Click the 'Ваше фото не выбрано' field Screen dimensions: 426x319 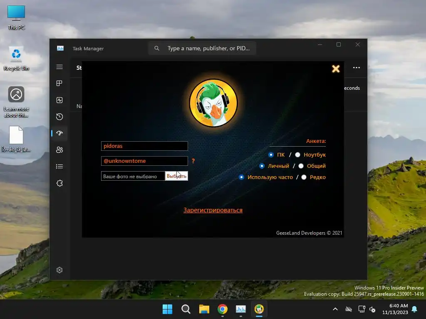pyautogui.click(x=133, y=176)
